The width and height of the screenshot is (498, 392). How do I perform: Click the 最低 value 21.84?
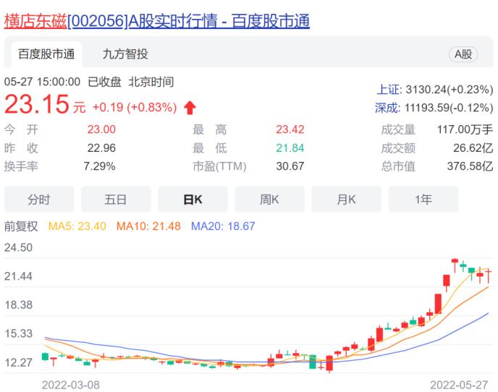point(290,148)
